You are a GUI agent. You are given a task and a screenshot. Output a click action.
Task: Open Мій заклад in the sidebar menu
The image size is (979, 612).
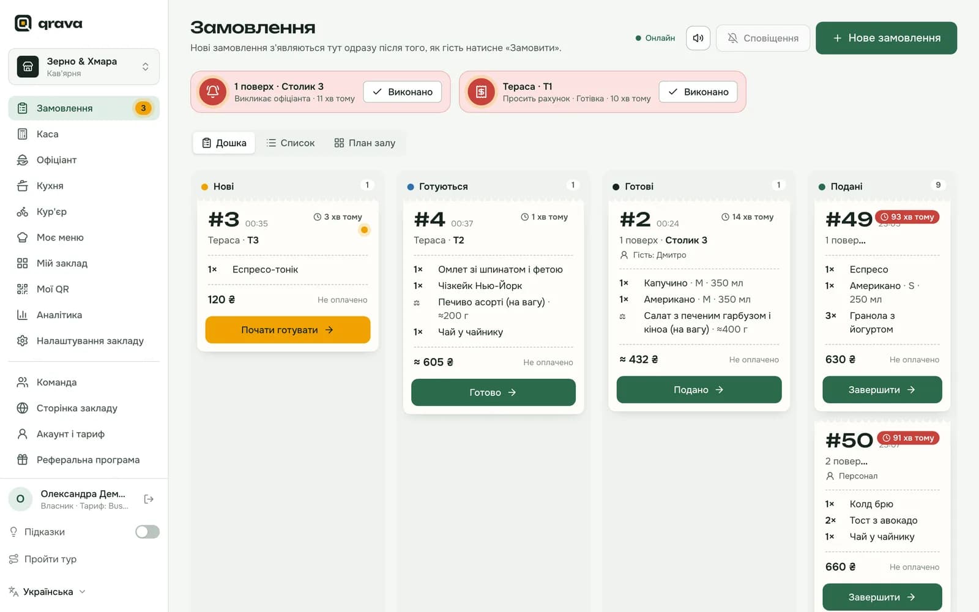(x=84, y=263)
